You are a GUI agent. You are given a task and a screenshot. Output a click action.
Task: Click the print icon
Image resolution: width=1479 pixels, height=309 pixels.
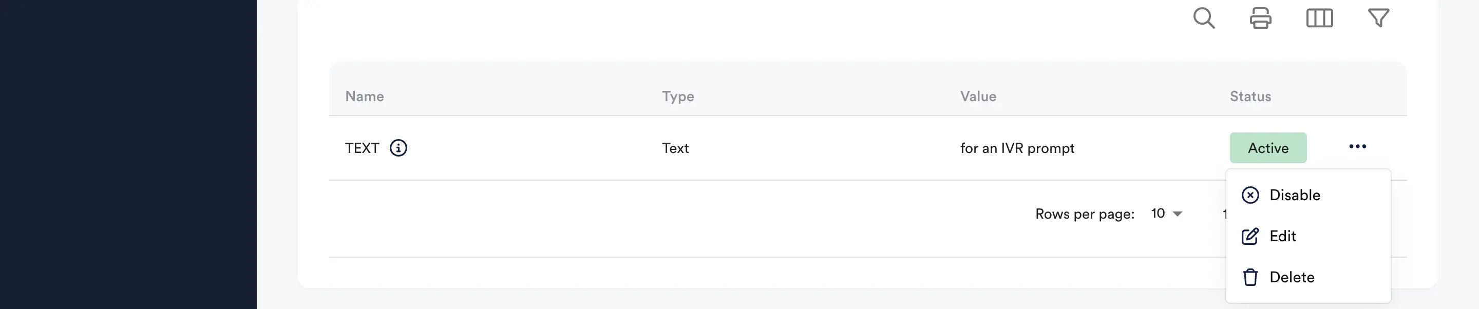[1261, 18]
